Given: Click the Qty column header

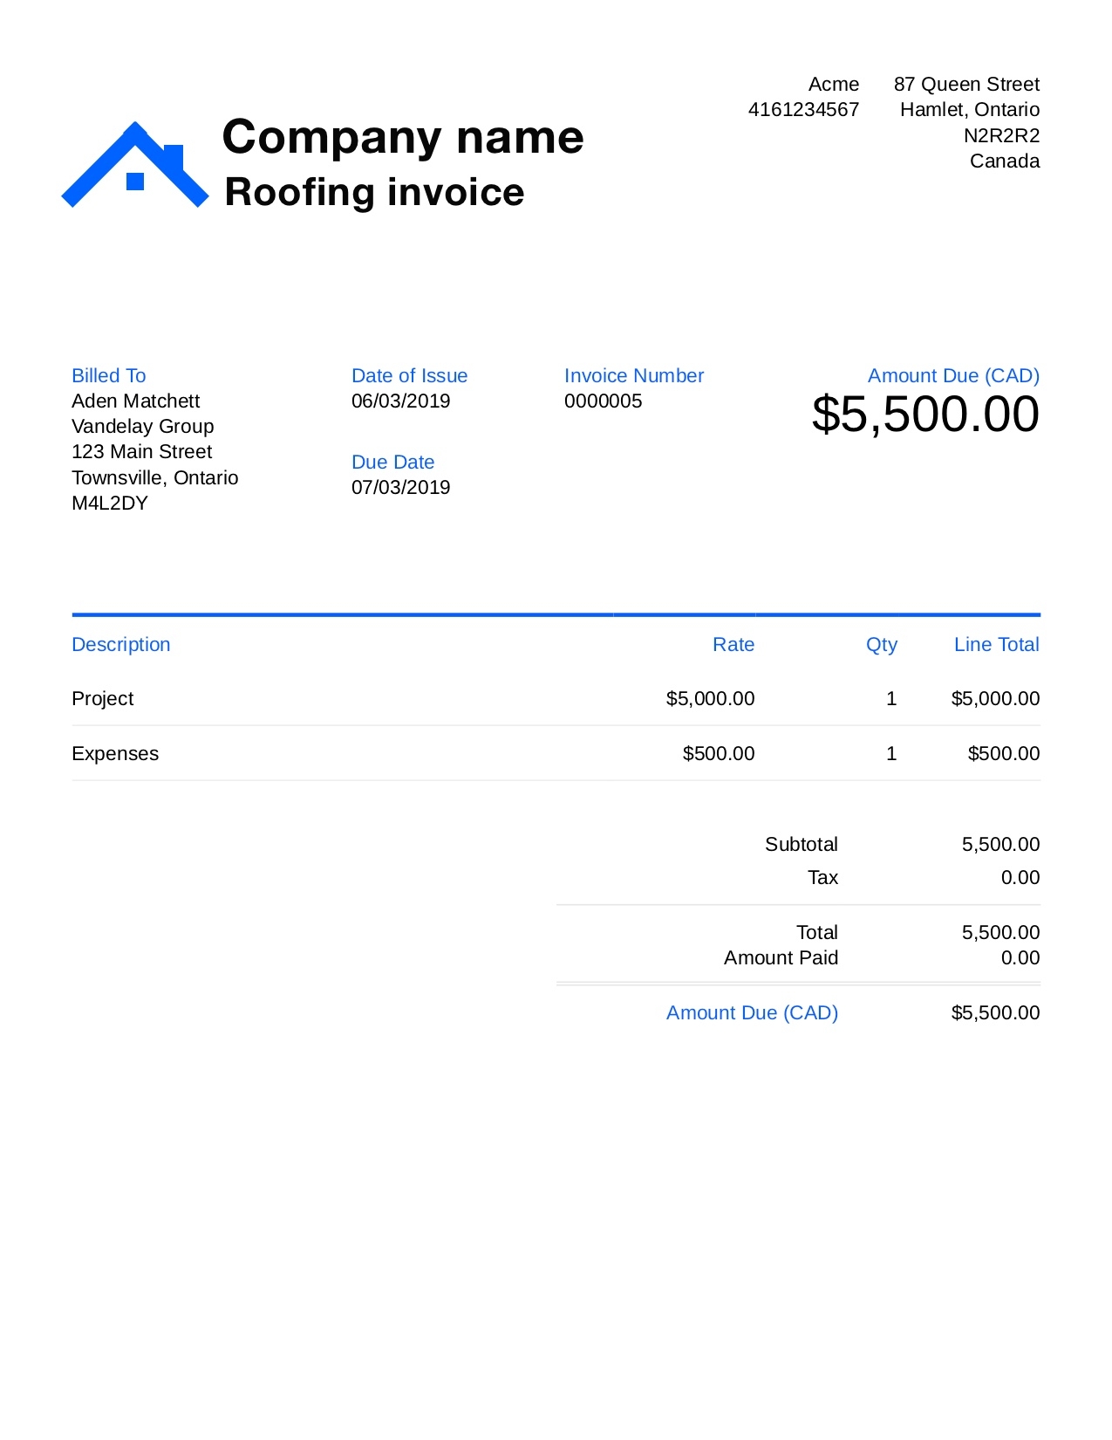Looking at the screenshot, I should pyautogui.click(x=881, y=644).
